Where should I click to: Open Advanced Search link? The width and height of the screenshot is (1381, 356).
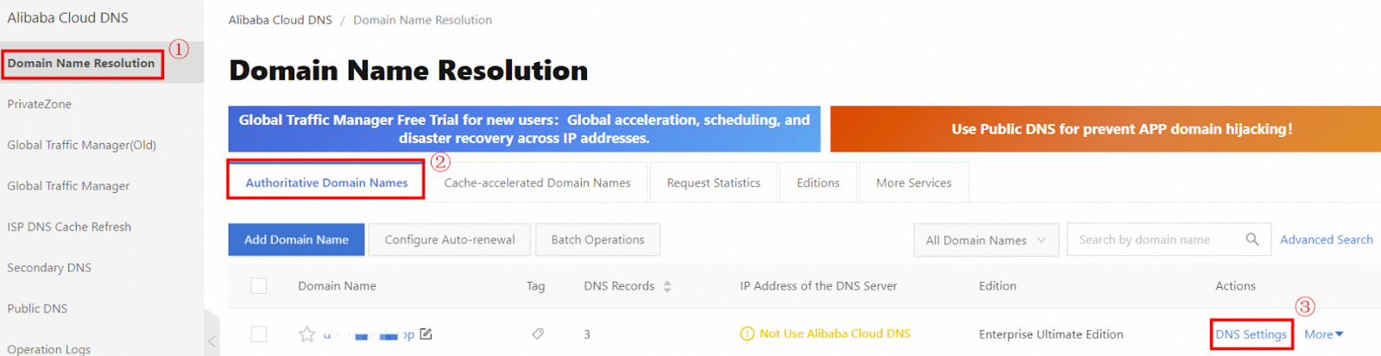[1327, 240]
